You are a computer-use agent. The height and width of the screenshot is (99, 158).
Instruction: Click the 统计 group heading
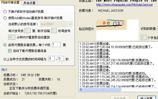[x=4, y=70]
